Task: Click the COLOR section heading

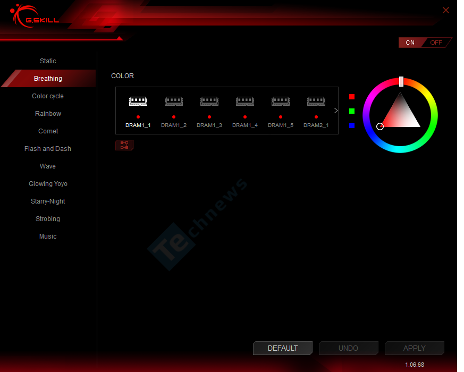Action: point(122,76)
